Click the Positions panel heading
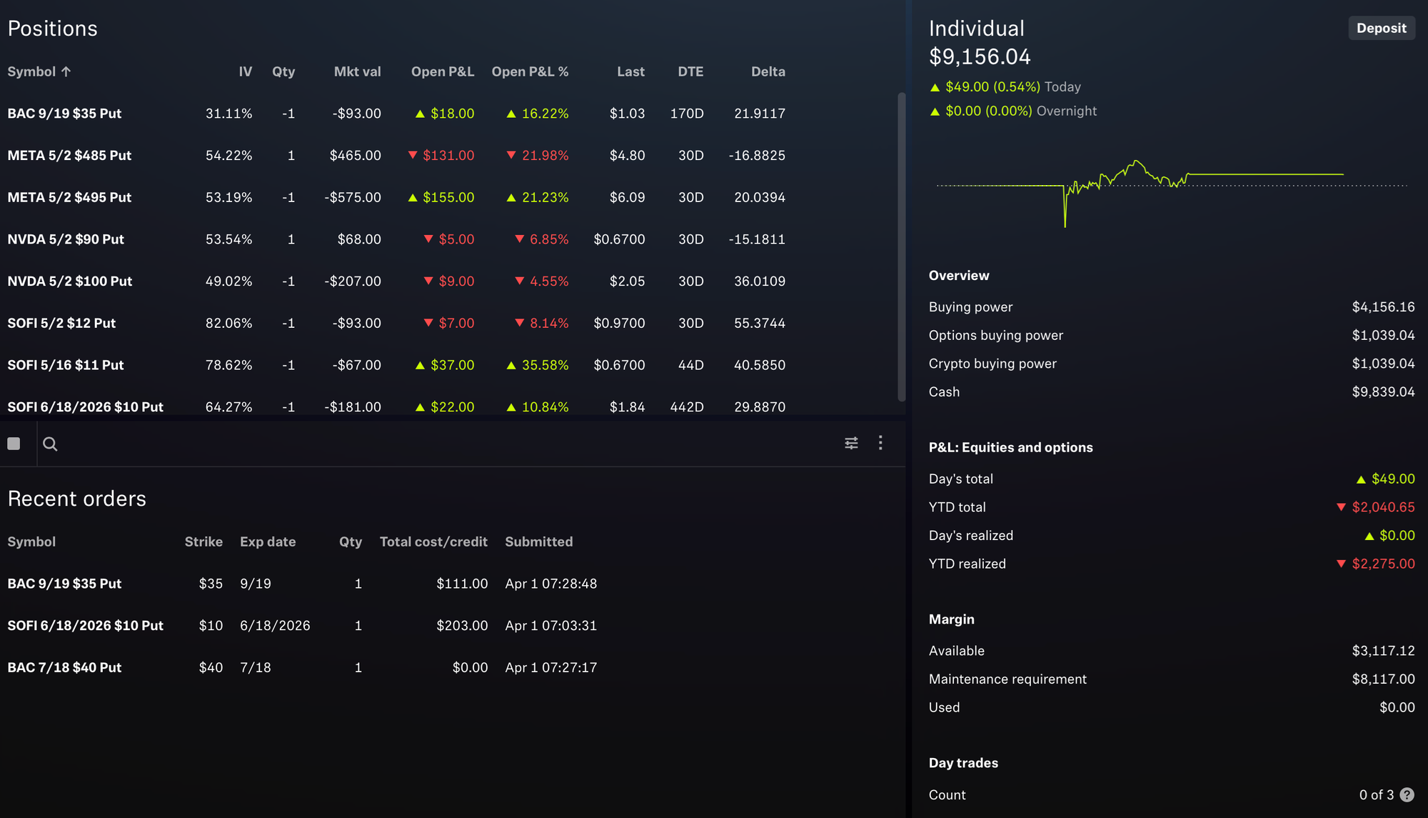The height and width of the screenshot is (818, 1428). [x=52, y=29]
